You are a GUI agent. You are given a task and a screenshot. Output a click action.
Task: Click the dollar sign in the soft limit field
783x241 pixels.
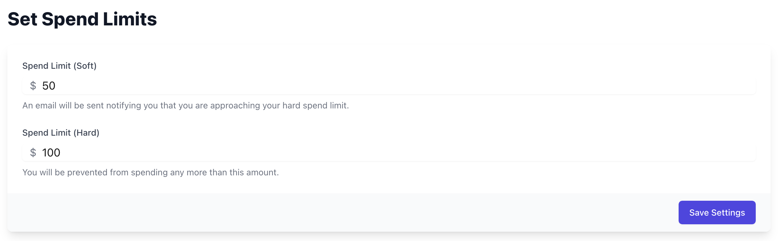[33, 86]
